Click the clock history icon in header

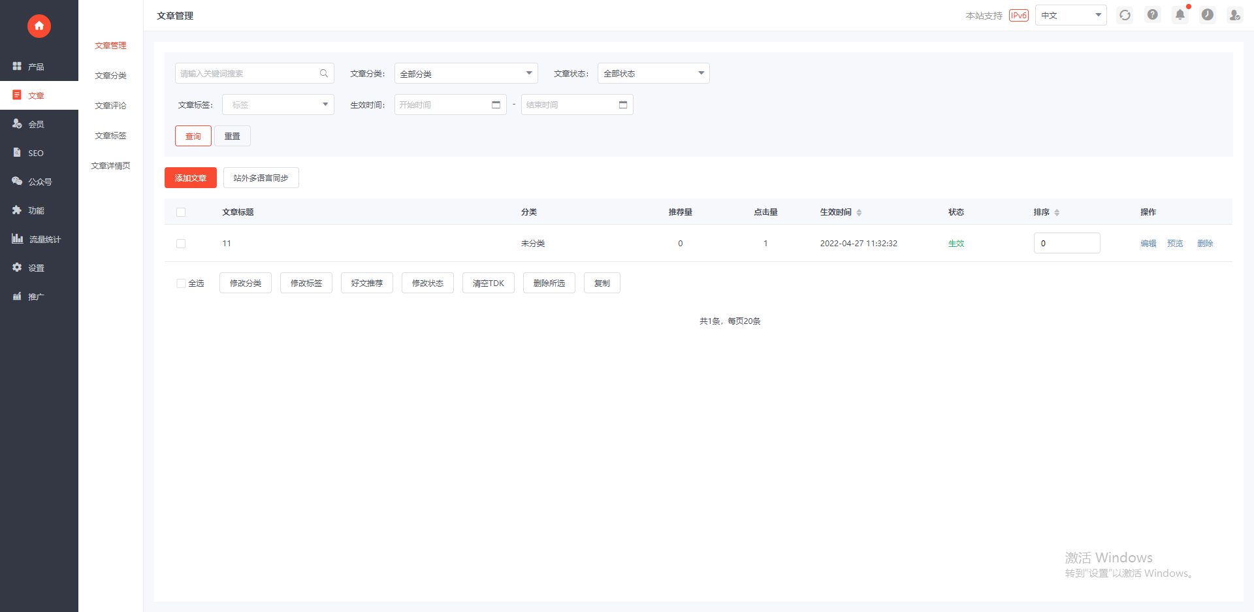click(1208, 14)
